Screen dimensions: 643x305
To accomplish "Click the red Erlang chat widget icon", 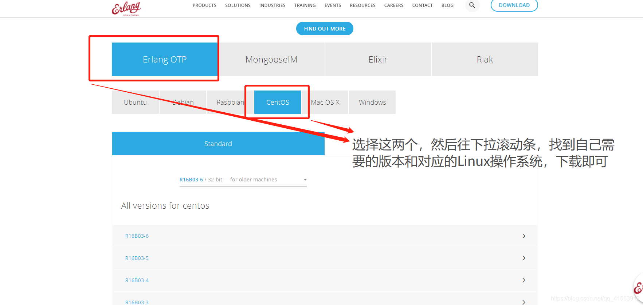I will [x=638, y=288].
